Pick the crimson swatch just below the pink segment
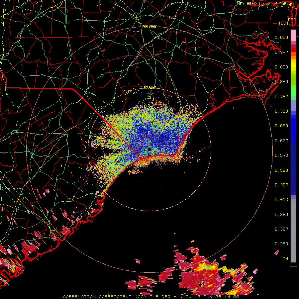The width and height of the screenshot is (299, 299). click(293, 46)
